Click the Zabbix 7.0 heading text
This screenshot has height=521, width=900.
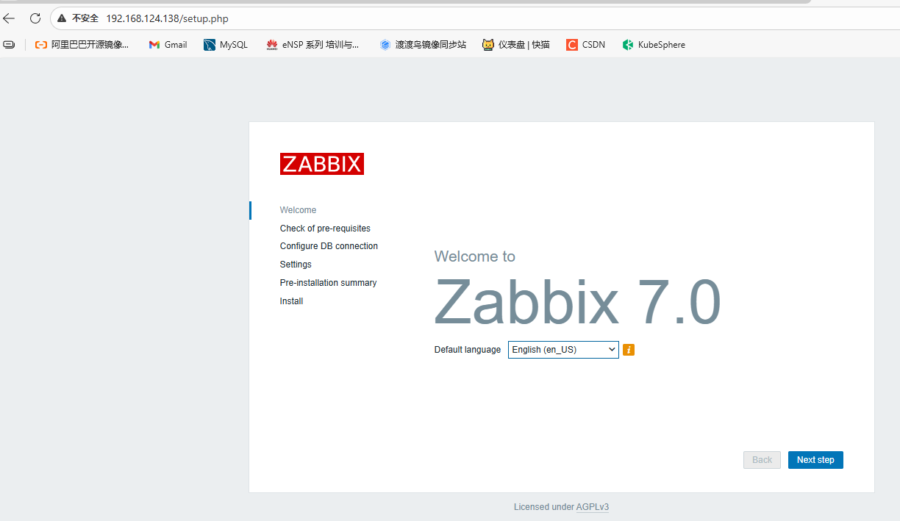point(577,303)
